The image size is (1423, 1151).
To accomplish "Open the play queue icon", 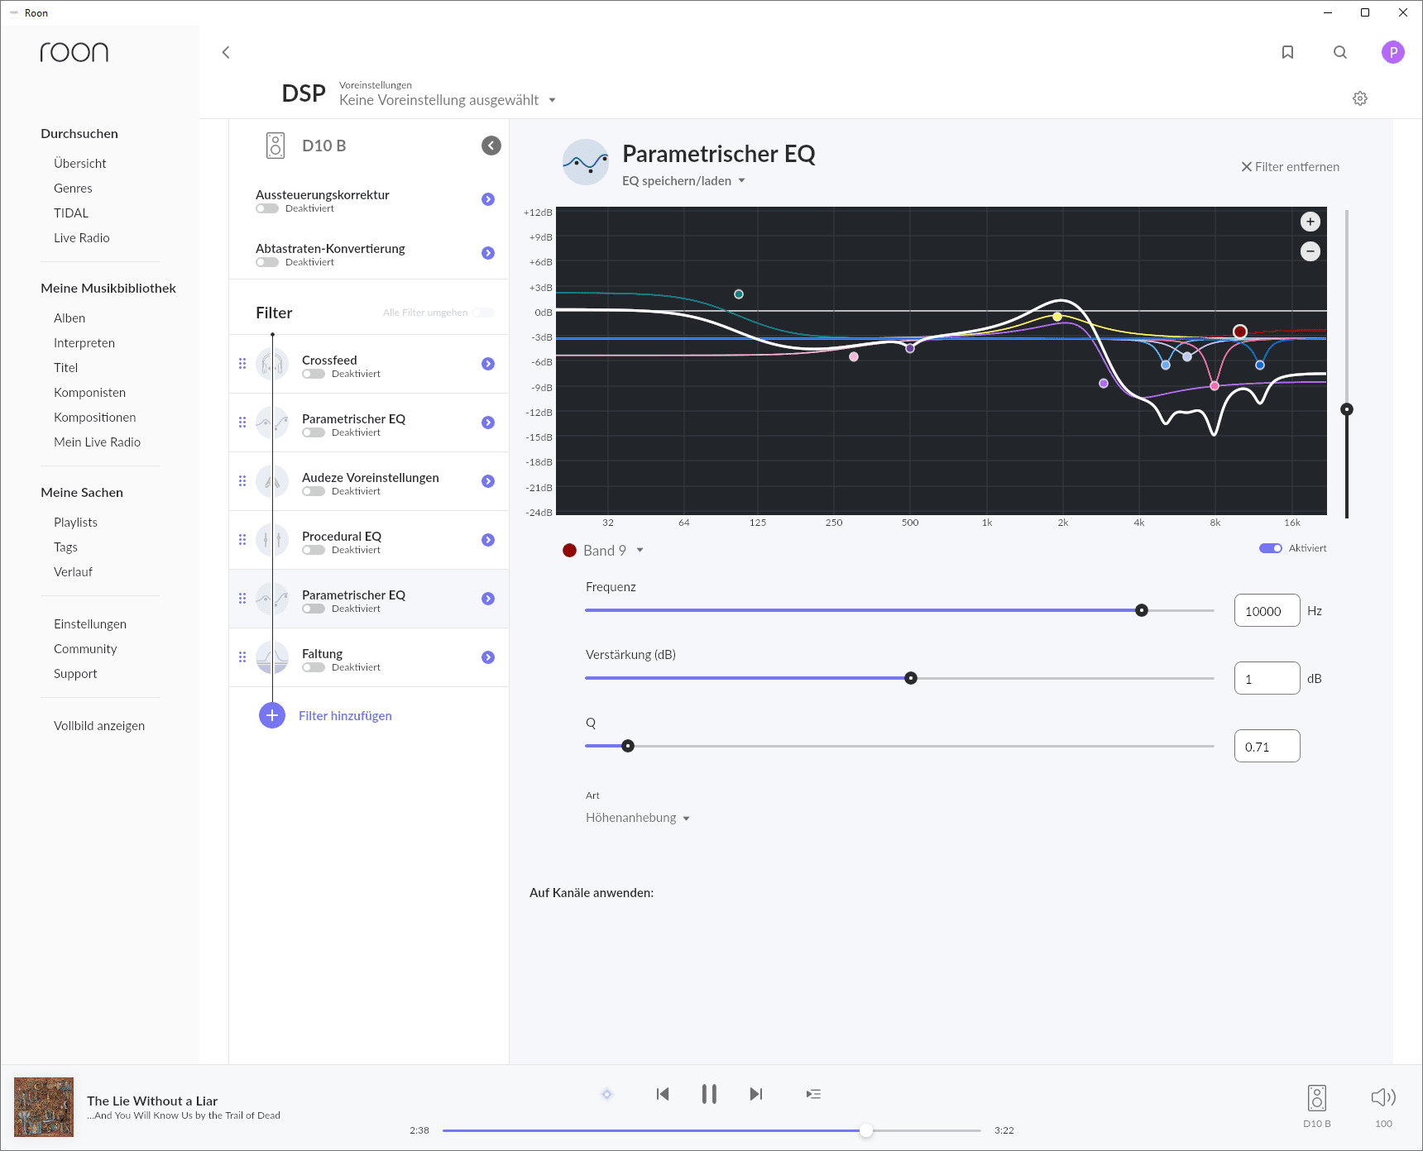I will click(x=814, y=1094).
